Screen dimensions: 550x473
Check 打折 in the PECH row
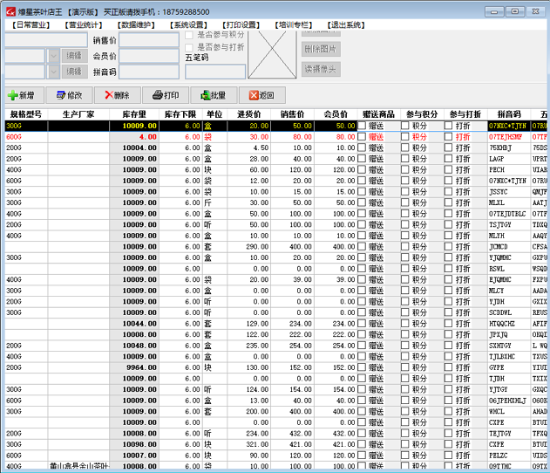click(448, 169)
